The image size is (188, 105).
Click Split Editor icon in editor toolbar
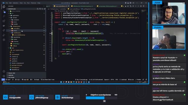[x=144, y=6]
